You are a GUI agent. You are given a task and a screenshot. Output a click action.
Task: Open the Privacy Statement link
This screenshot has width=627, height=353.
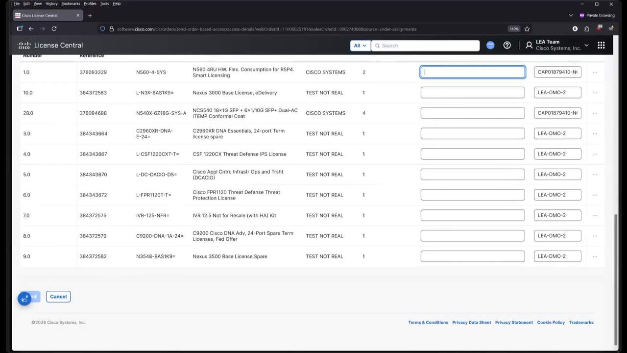click(x=514, y=323)
